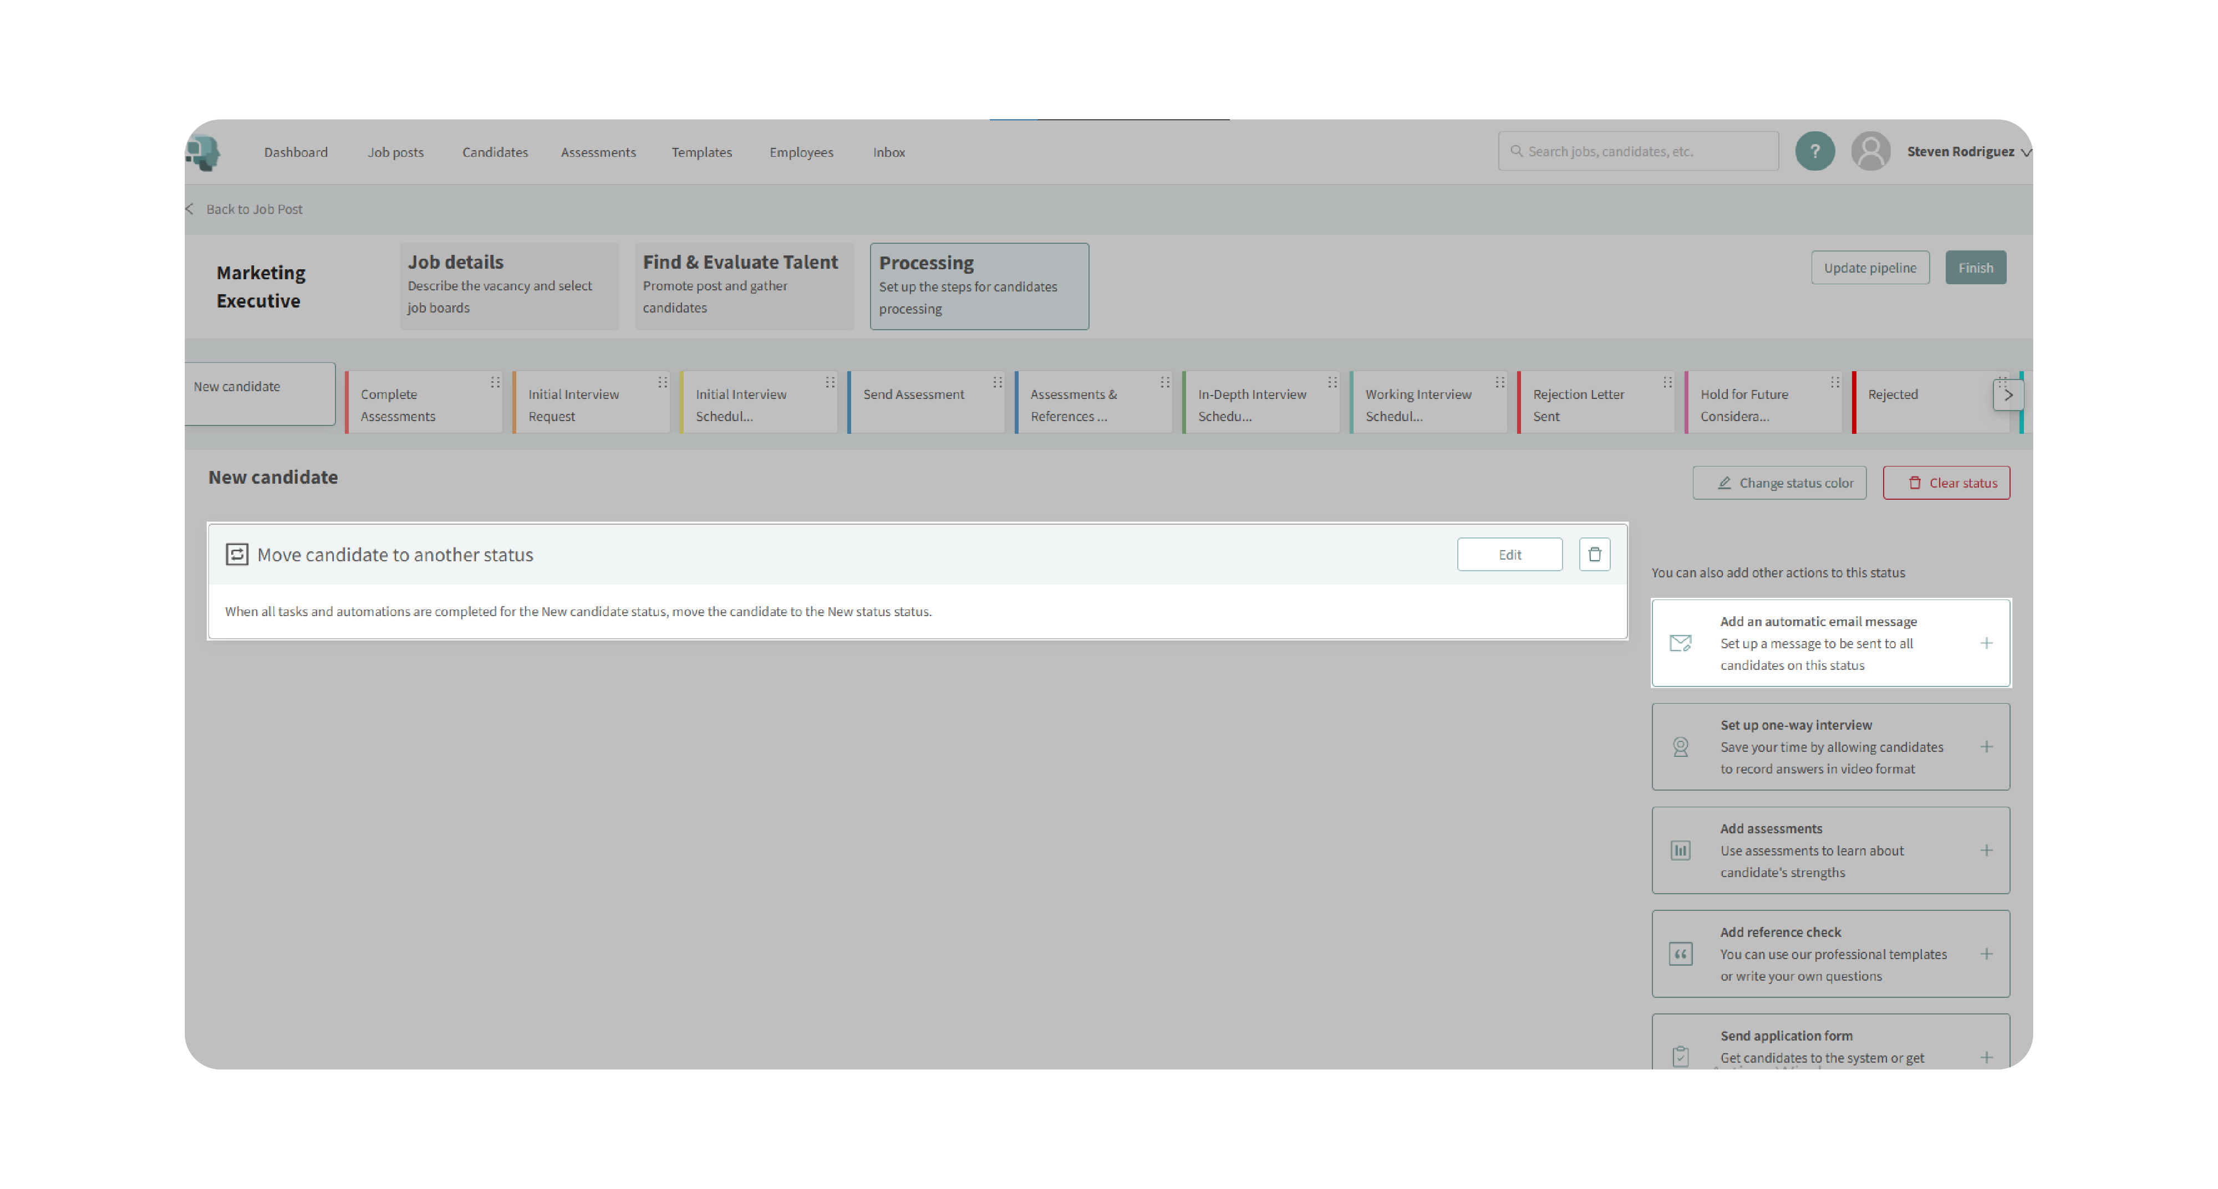Click plus icon next to Add assessments
The image size is (2218, 1189).
(1986, 850)
